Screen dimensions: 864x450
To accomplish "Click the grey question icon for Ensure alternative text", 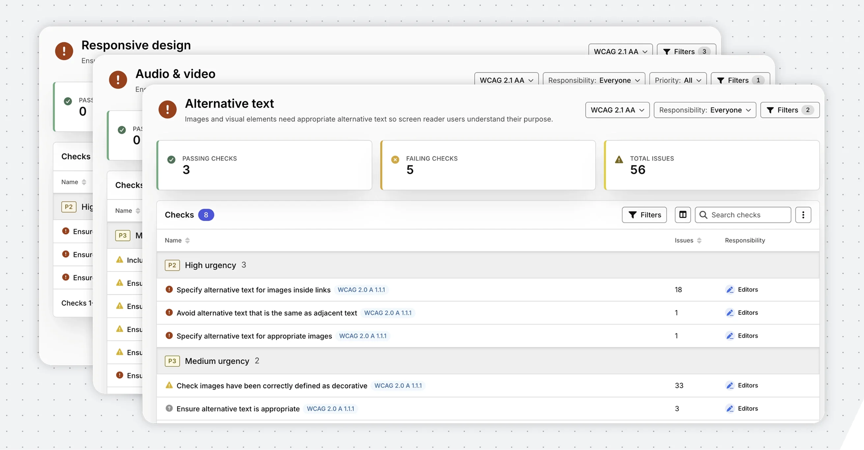I will point(169,408).
